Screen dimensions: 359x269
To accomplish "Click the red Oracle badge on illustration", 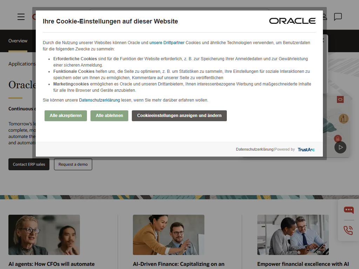I will click(x=340, y=99).
